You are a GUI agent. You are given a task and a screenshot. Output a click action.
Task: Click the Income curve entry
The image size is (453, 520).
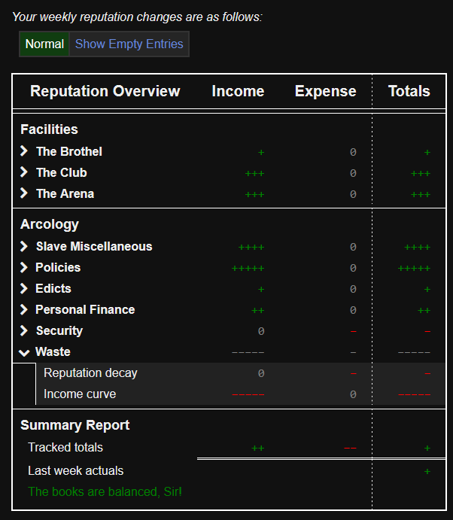coord(80,394)
